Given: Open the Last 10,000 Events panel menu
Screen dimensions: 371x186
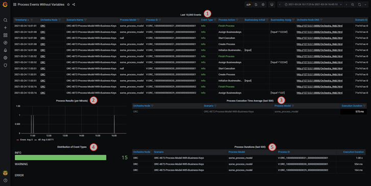Looking at the screenshot, I should pyautogui.click(x=191, y=15).
